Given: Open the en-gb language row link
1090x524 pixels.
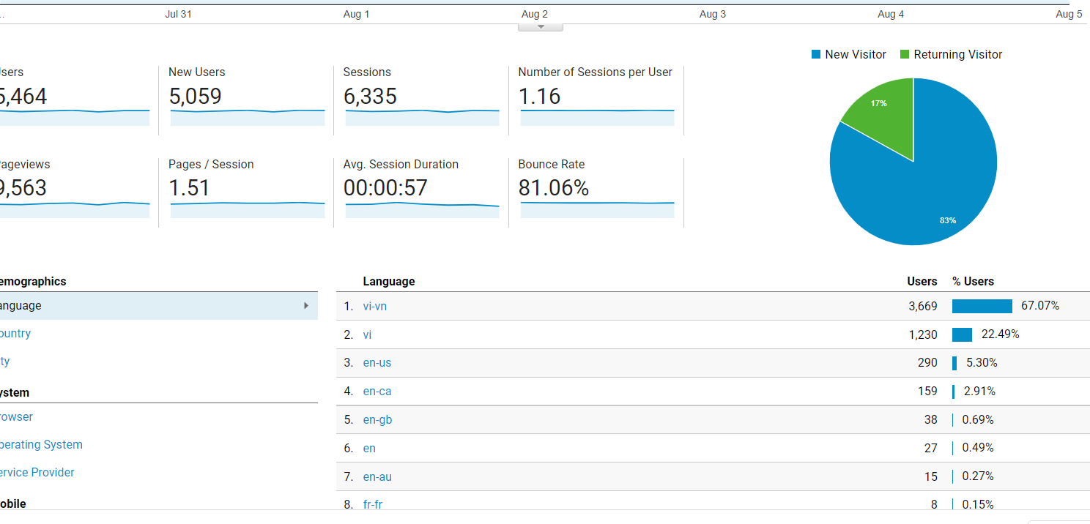Looking at the screenshot, I should 377,420.
